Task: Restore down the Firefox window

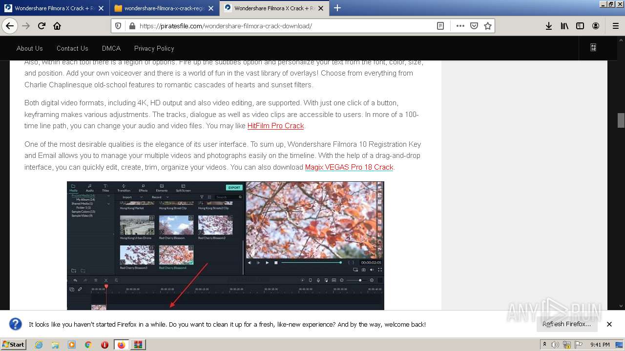Action: point(611,4)
